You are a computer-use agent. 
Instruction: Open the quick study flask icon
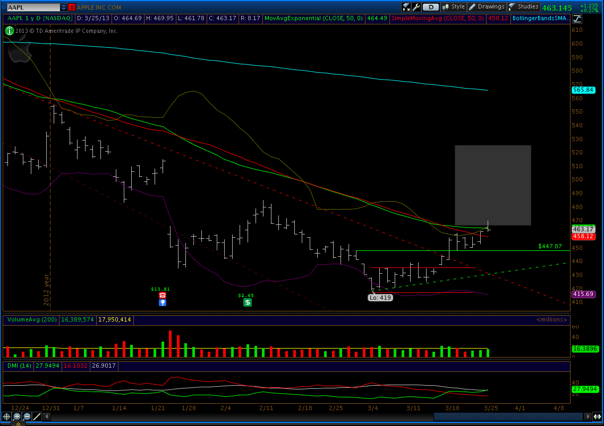(406, 7)
